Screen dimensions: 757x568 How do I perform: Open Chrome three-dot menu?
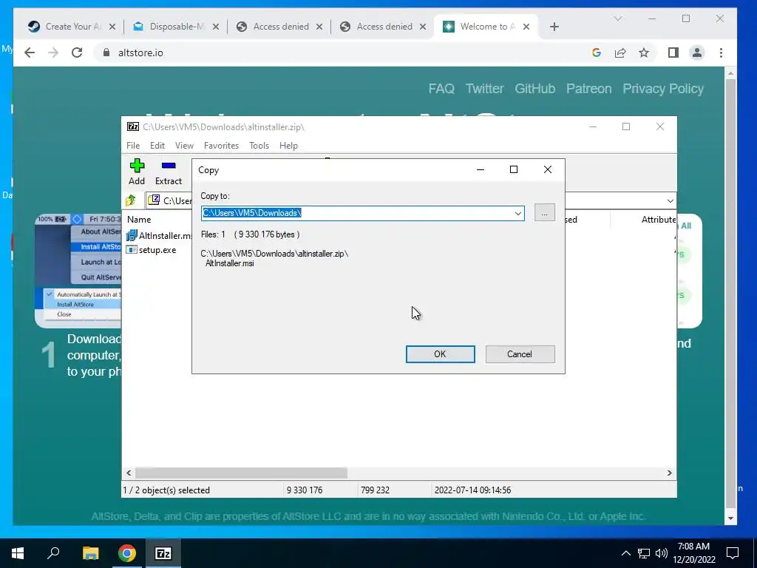tap(722, 53)
